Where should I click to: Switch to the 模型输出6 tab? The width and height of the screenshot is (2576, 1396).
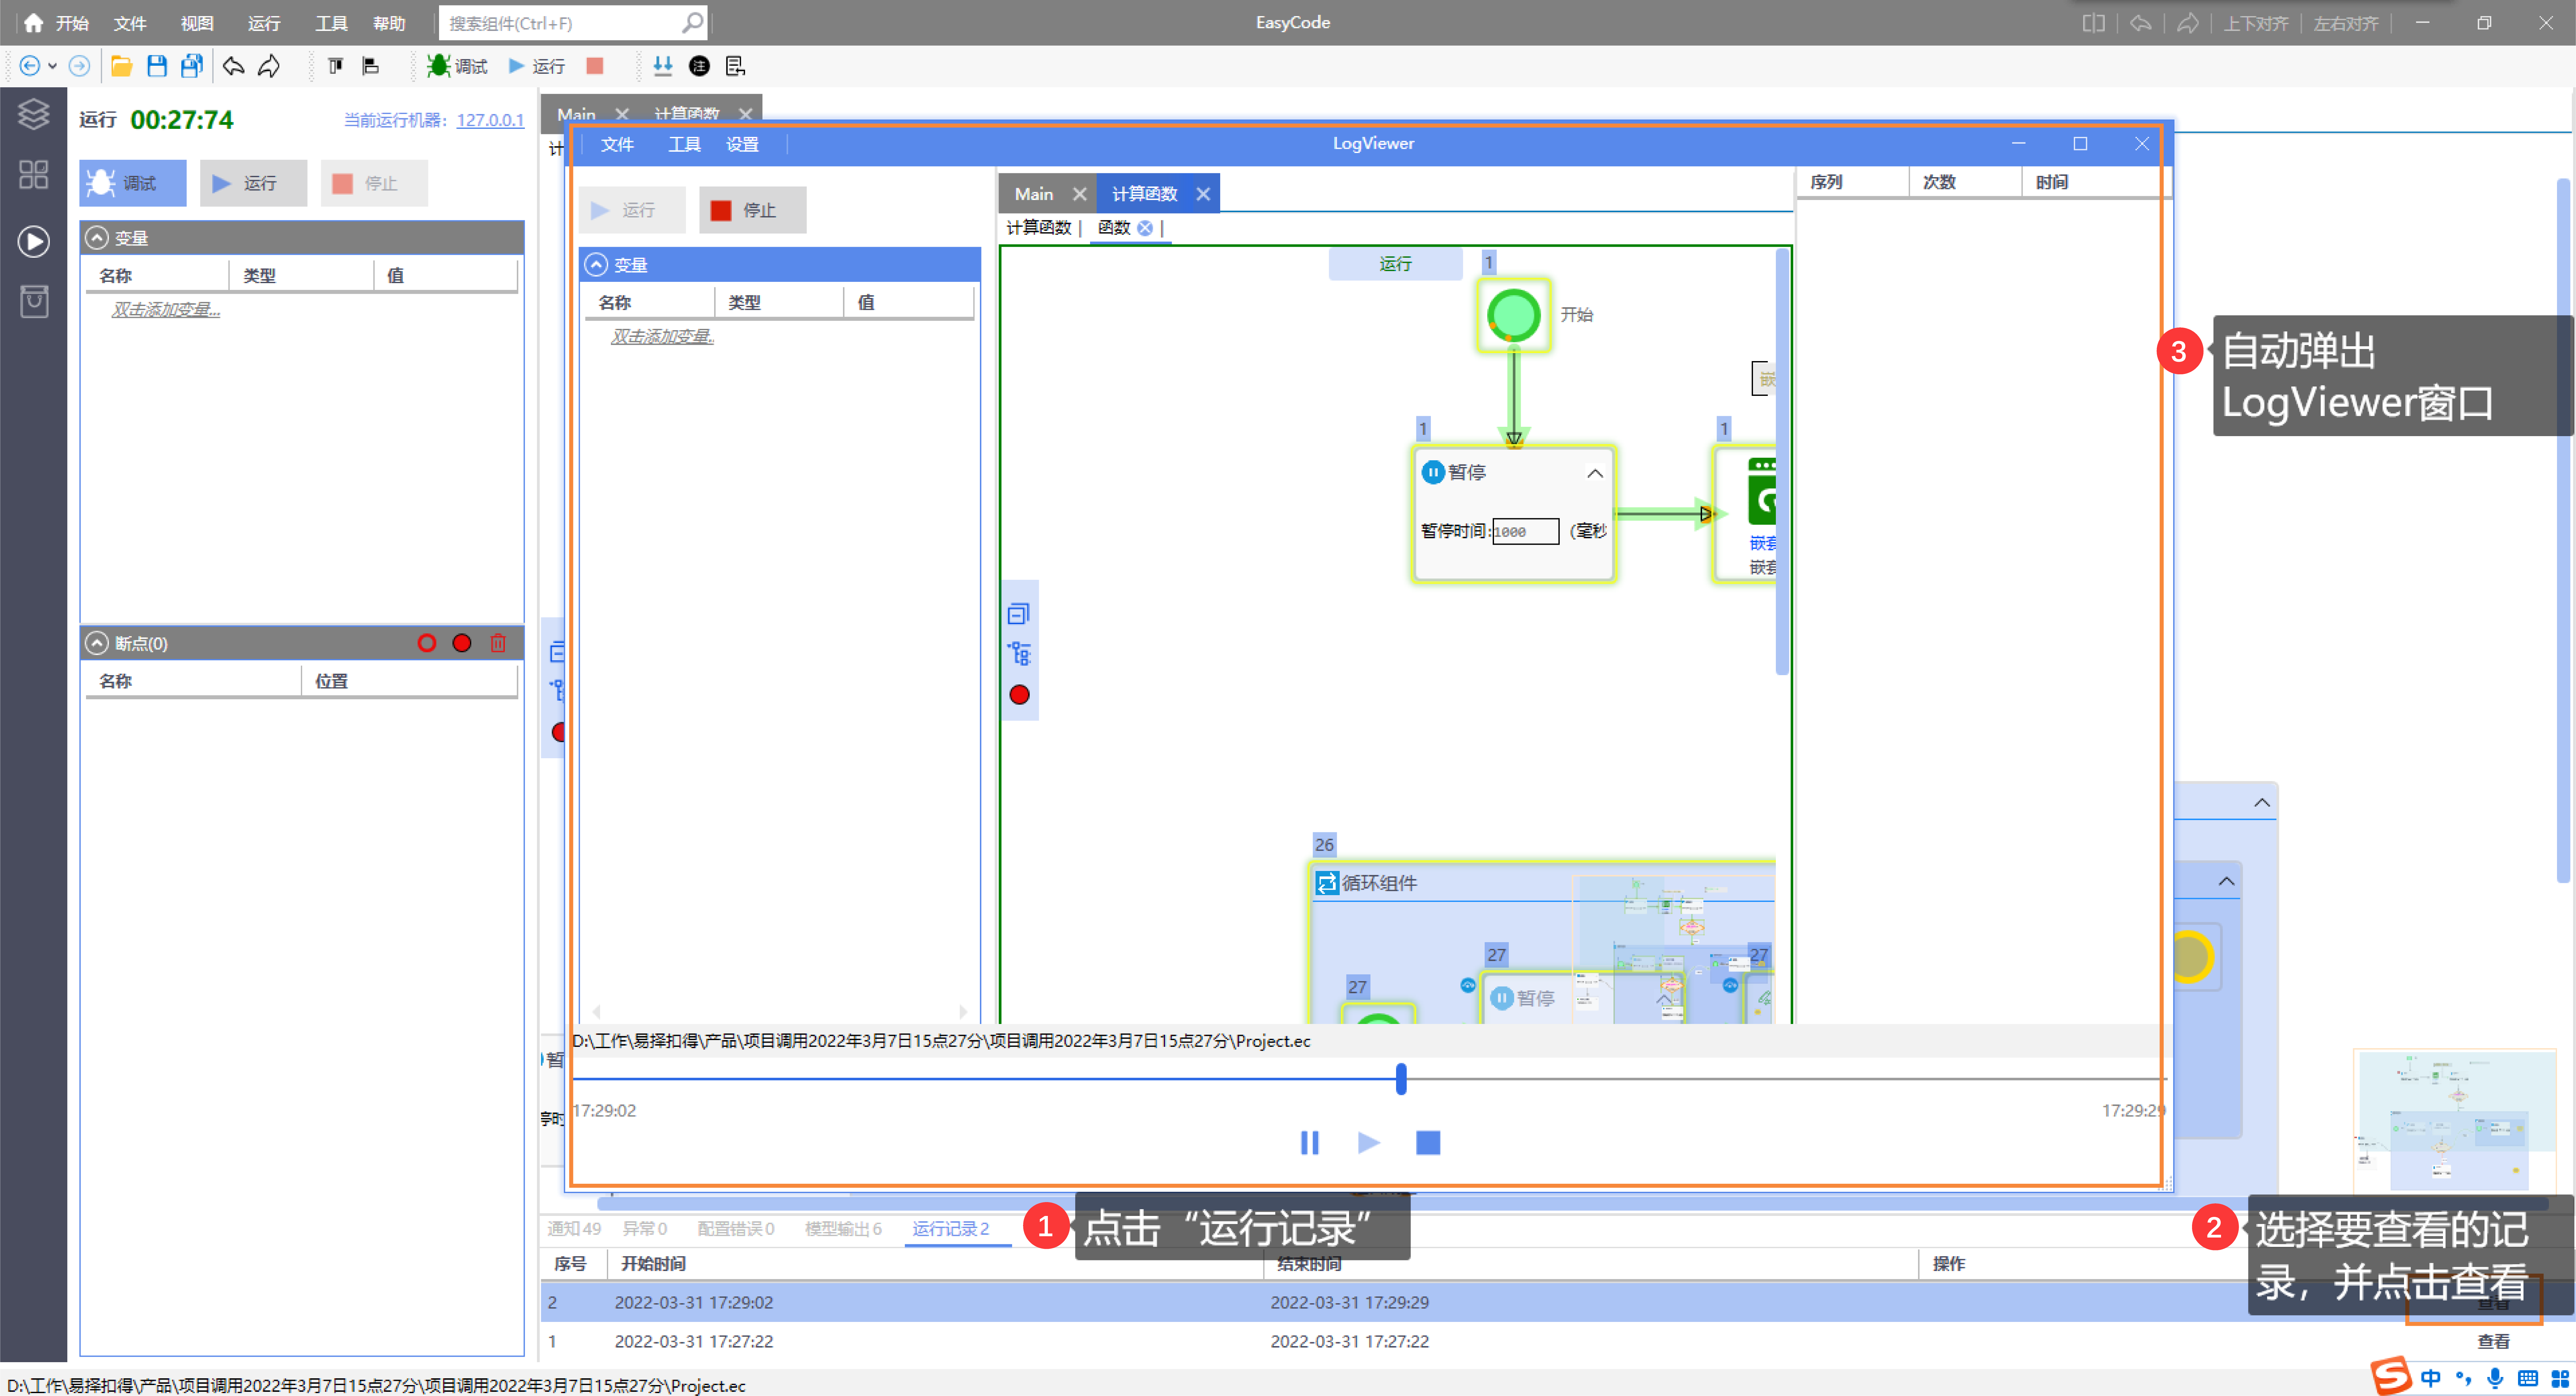click(x=843, y=1229)
